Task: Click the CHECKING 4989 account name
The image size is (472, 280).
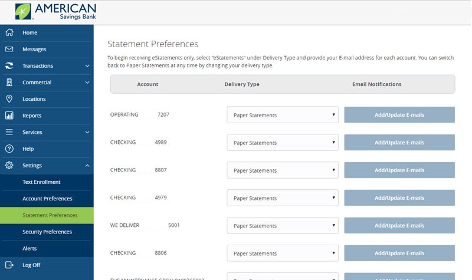Action: coord(139,142)
